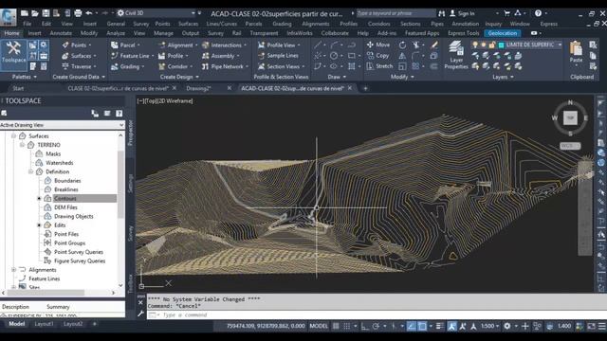Open the Intersections tool
Screen dimensions: 607x341
coord(224,45)
